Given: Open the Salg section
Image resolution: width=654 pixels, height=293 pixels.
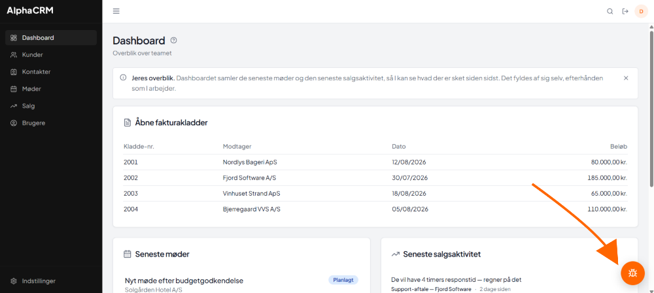Looking at the screenshot, I should click(x=51, y=106).
